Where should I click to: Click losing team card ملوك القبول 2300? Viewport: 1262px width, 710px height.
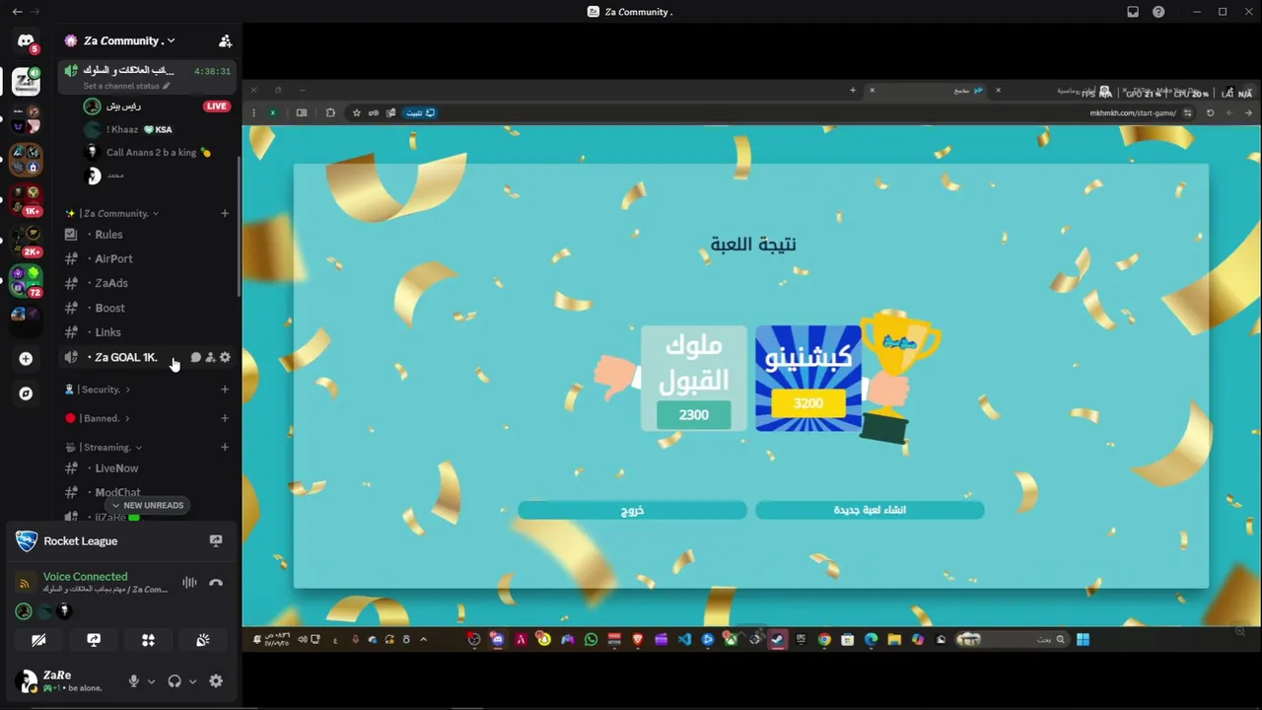pos(694,378)
